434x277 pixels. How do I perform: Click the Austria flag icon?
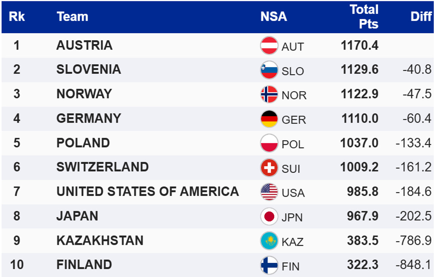tap(269, 46)
